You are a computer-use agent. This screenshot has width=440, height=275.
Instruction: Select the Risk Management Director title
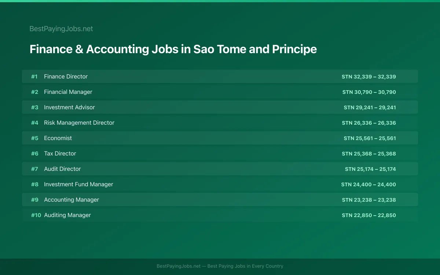[x=79, y=122]
